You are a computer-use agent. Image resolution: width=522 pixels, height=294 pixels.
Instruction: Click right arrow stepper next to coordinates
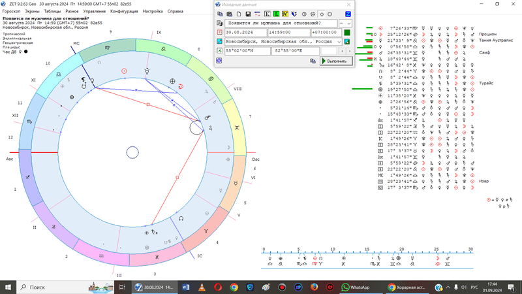coord(350,51)
